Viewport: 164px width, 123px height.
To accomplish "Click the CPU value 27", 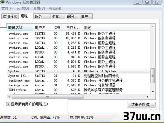I will [x=56, y=76].
